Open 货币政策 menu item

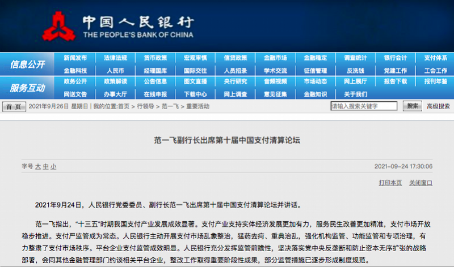pos(155,58)
